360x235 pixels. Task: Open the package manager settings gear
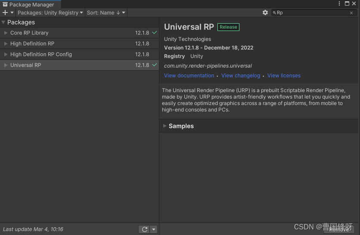pyautogui.click(x=265, y=12)
